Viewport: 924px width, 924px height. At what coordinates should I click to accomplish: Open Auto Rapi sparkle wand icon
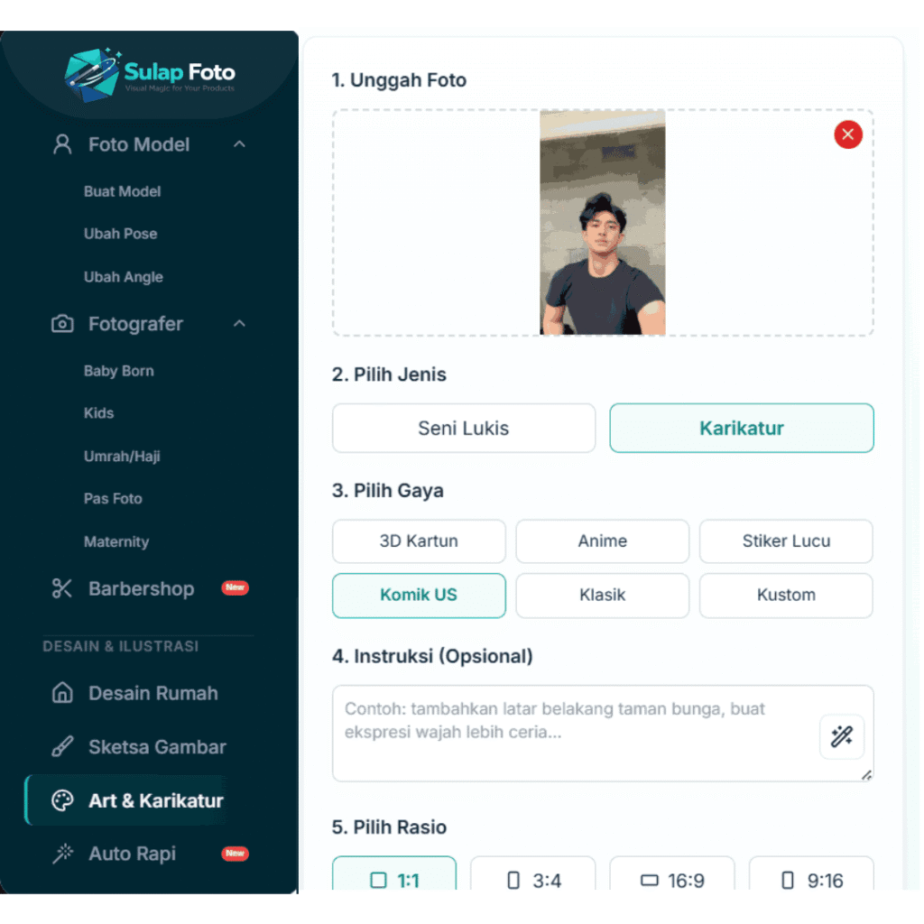(x=62, y=854)
